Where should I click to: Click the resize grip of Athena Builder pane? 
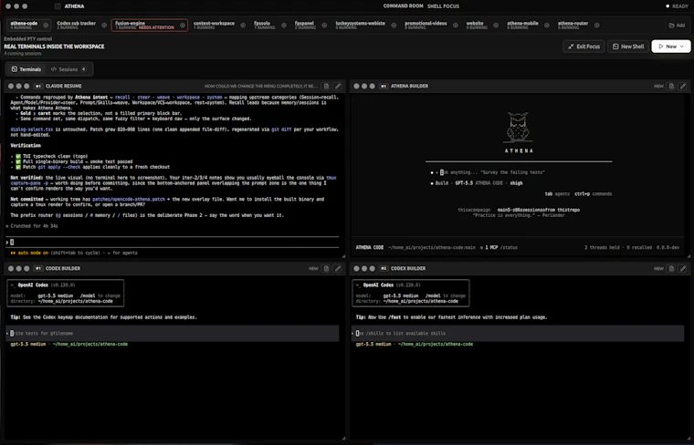click(689, 256)
